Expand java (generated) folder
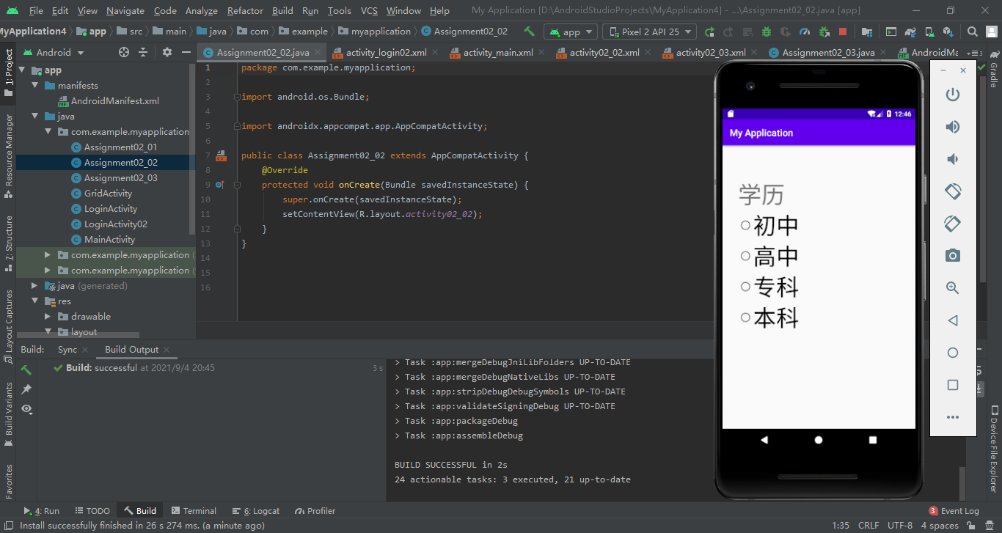The width and height of the screenshot is (1002, 533). click(35, 286)
